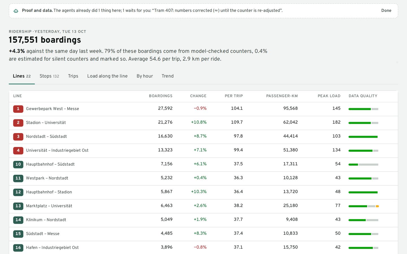The height and width of the screenshot is (254, 407).
Task: Click the red line 4 badge
Action: coord(18,150)
